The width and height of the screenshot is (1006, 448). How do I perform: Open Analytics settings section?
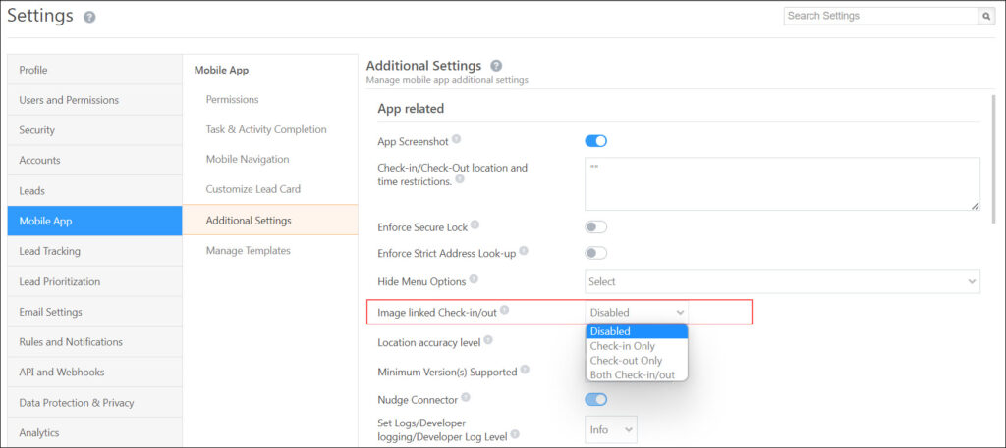coord(95,432)
